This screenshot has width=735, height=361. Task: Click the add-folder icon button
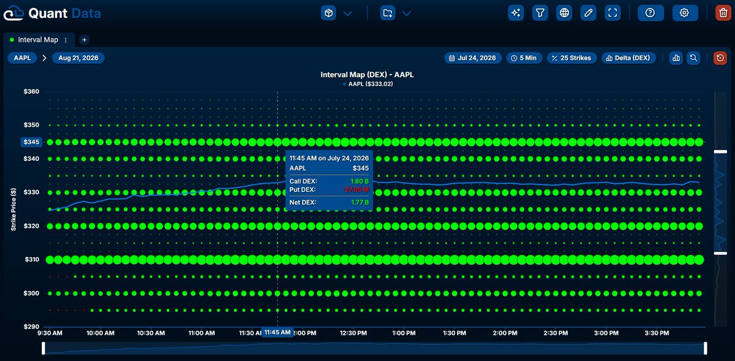click(x=387, y=13)
